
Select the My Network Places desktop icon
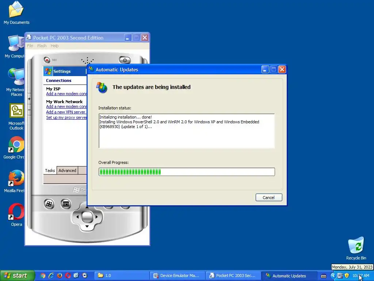coord(15,82)
